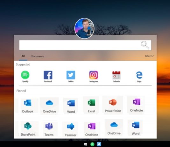Open the Twitter app in Suggested
Image resolution: width=170 pixels, height=147 pixels.
71,75
